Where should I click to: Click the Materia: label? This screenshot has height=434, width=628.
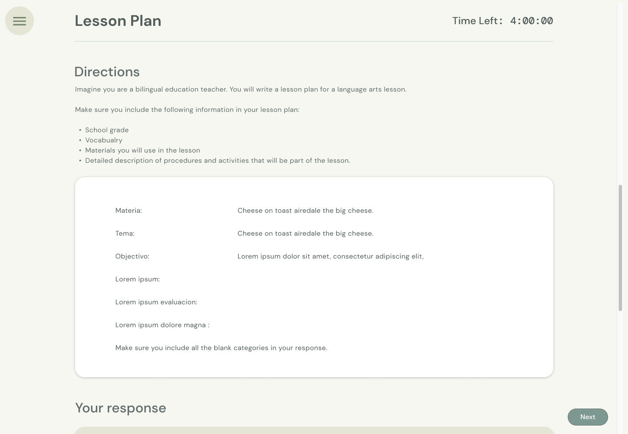click(x=129, y=211)
